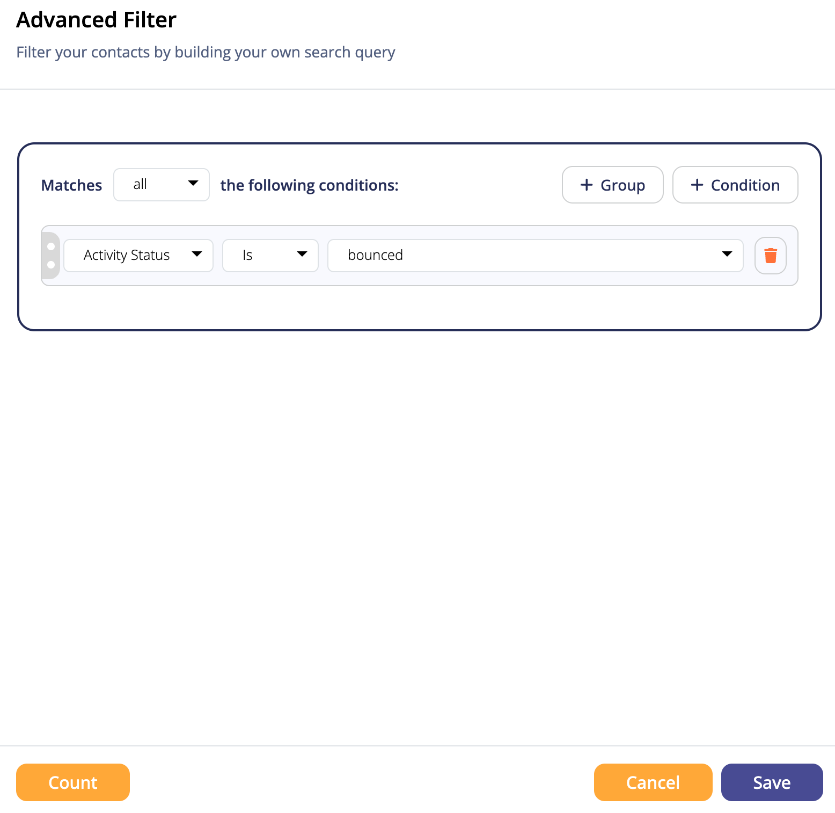The width and height of the screenshot is (835, 813).
Task: Click the Count button
Action: 73,782
